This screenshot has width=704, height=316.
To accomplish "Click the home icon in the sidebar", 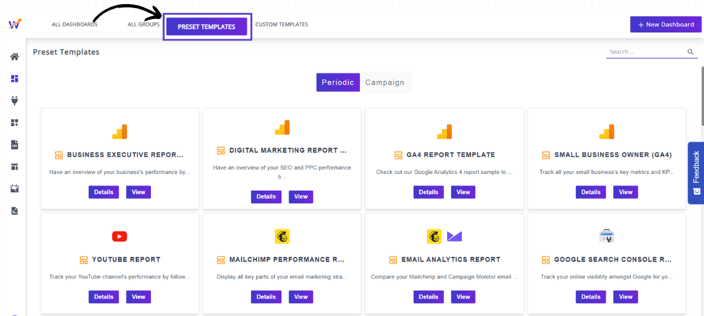I will click(x=14, y=57).
